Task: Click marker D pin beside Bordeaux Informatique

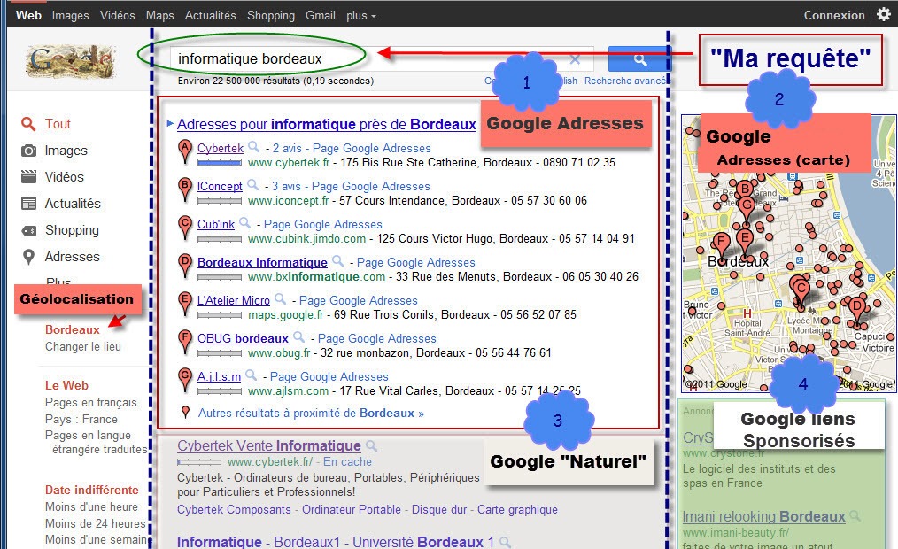Action: (185, 266)
